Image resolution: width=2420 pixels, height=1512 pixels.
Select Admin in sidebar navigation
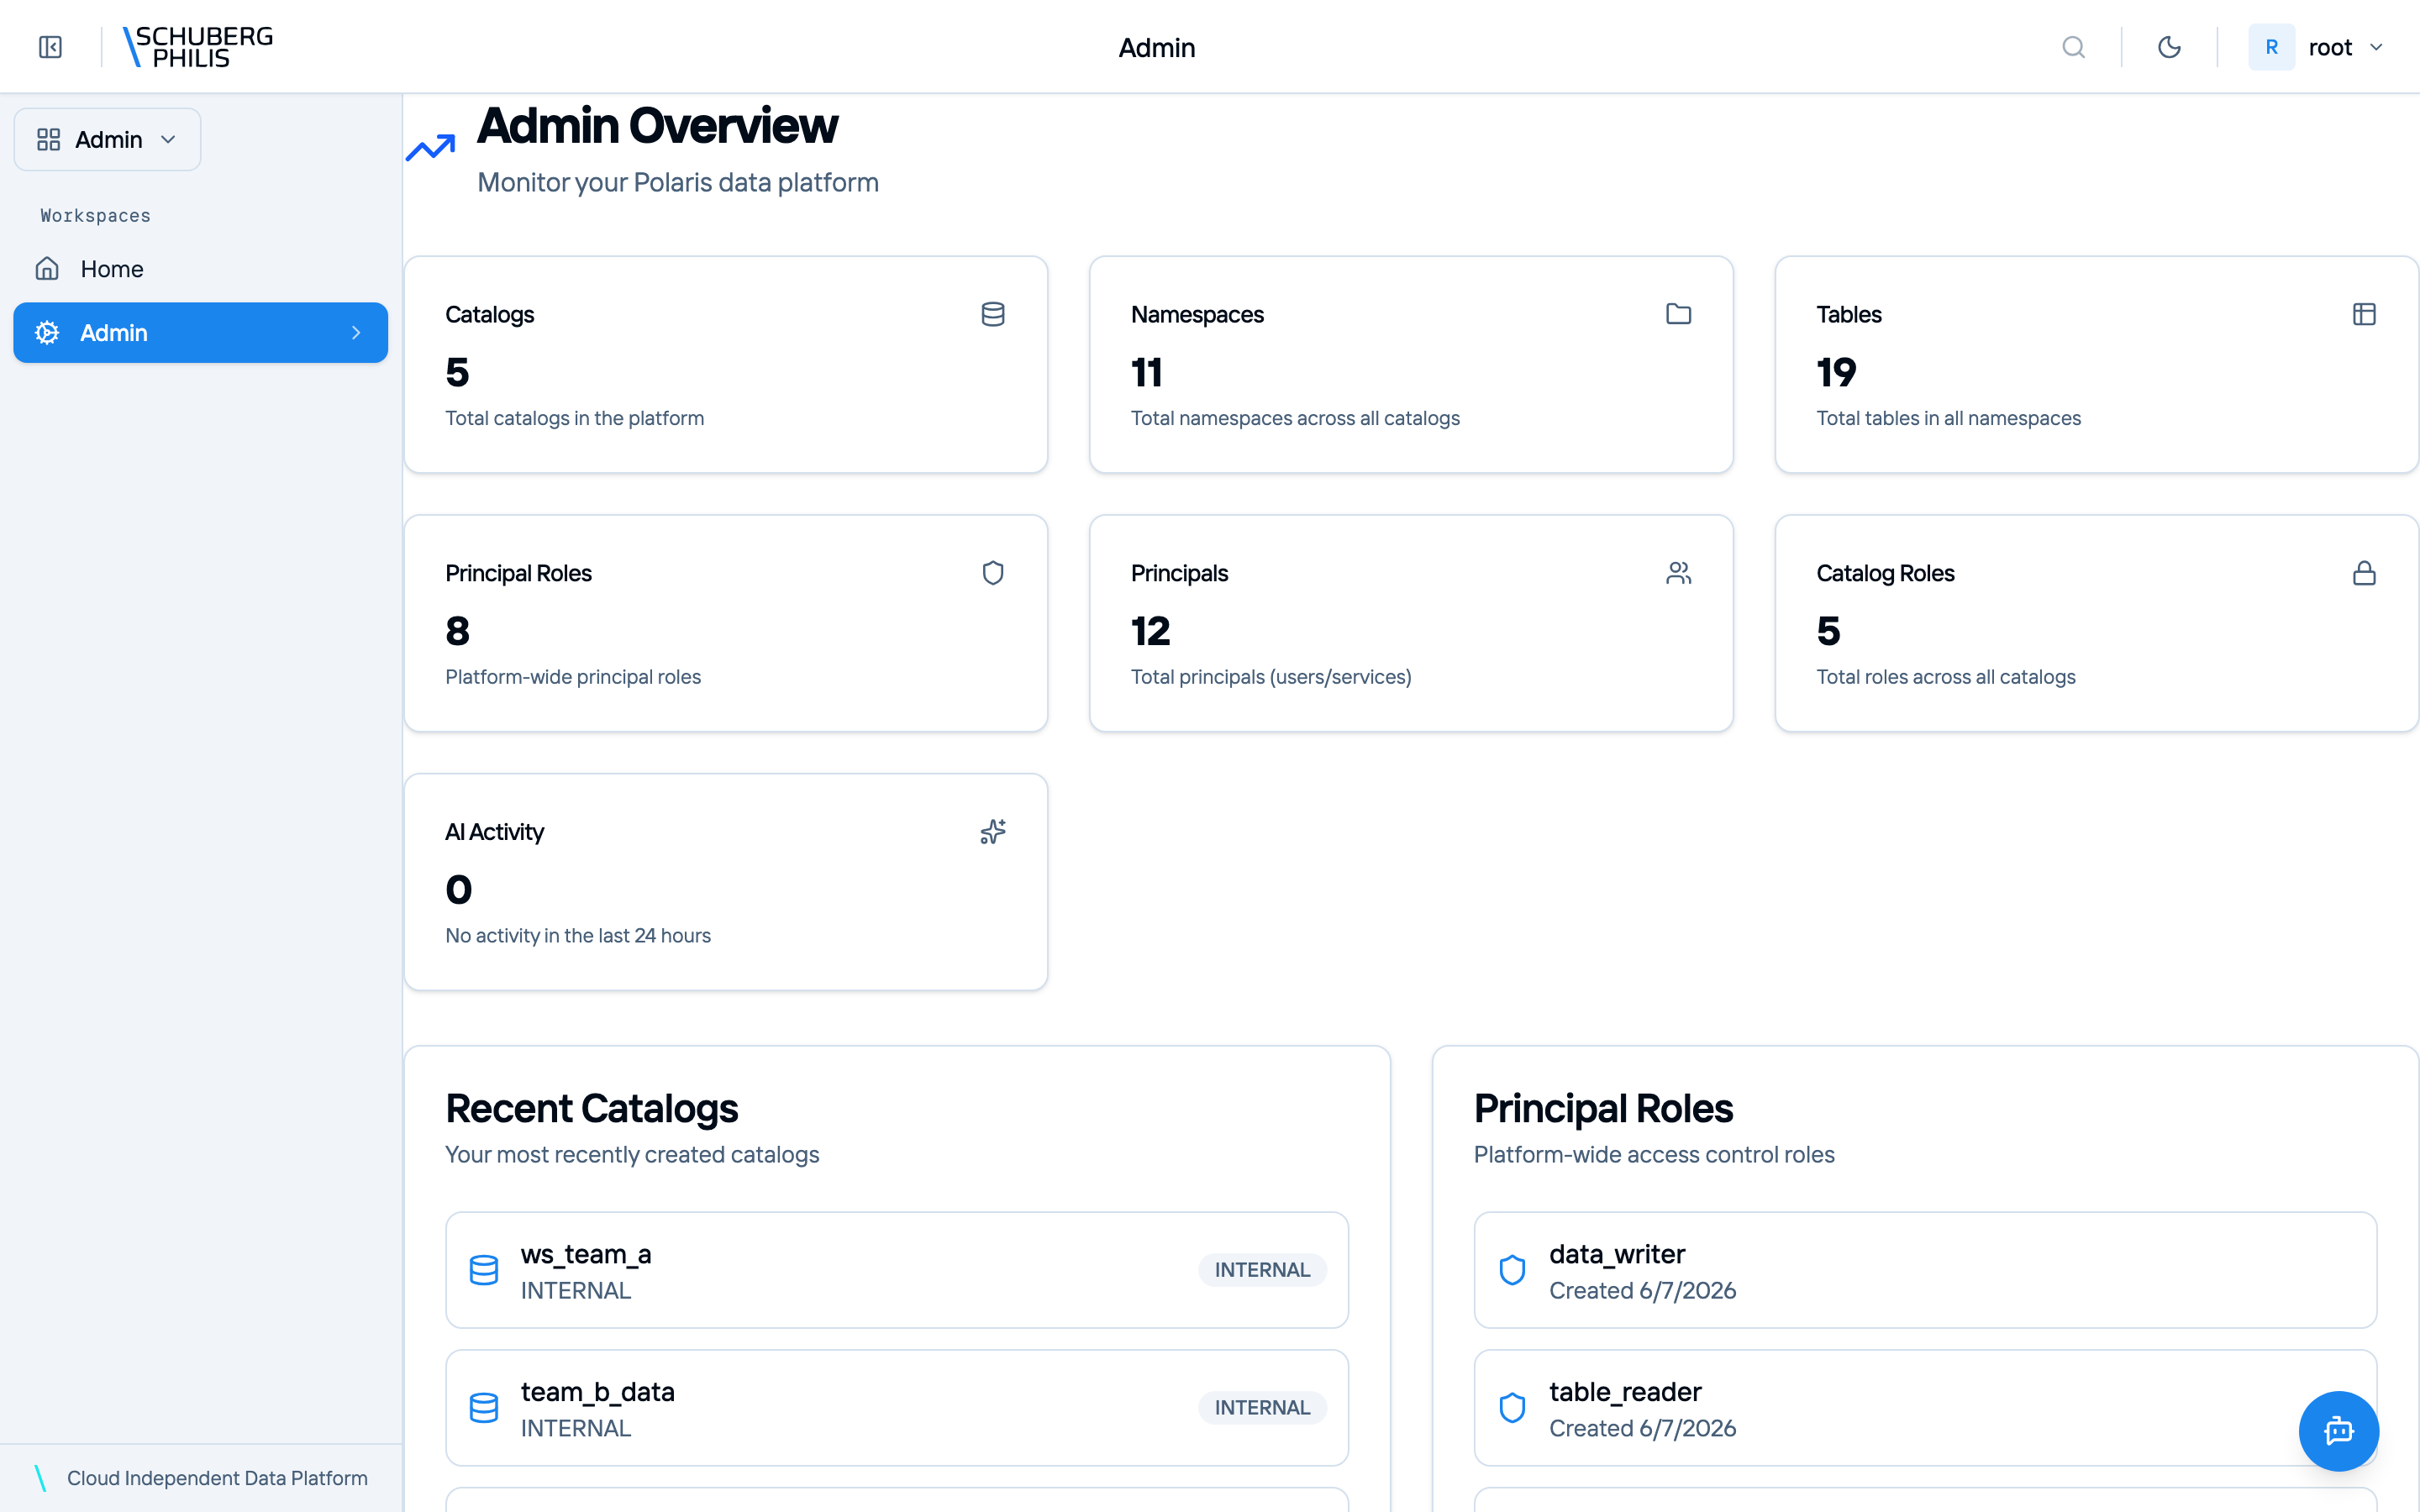click(x=200, y=333)
